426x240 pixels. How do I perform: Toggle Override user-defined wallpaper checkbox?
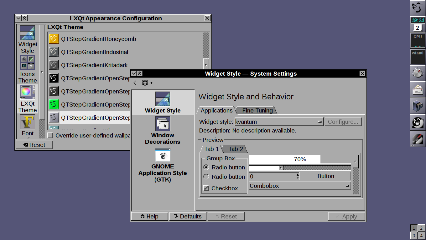(50, 135)
